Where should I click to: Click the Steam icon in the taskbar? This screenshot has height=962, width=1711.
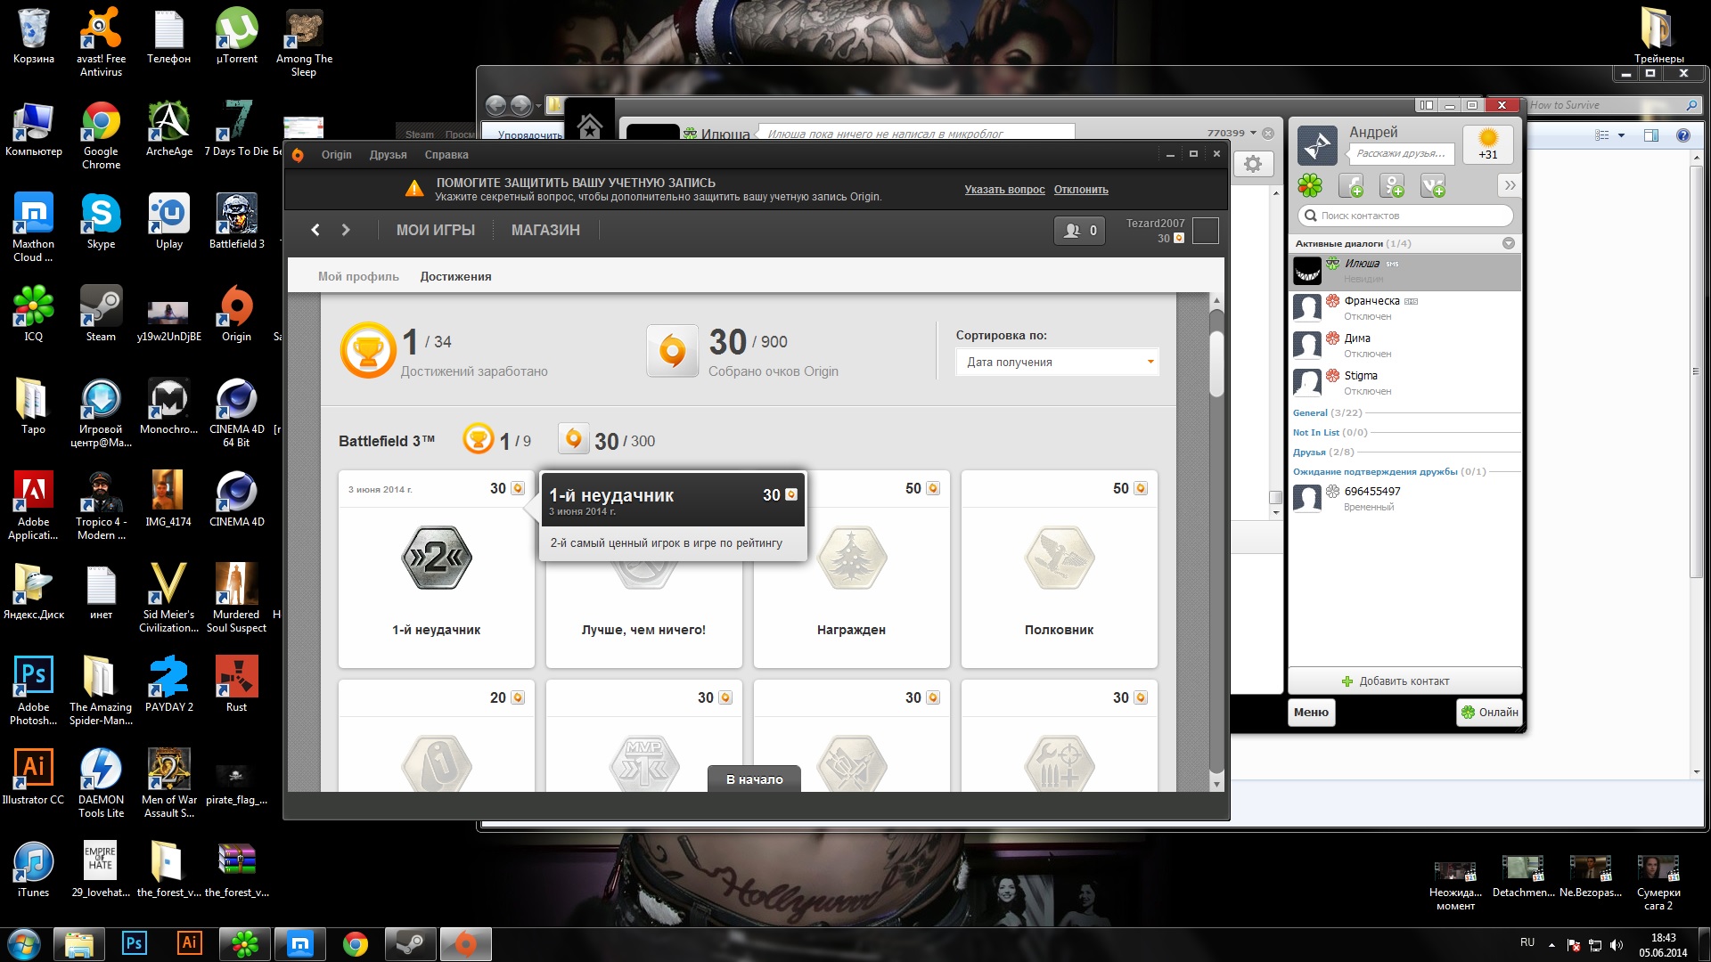411,944
